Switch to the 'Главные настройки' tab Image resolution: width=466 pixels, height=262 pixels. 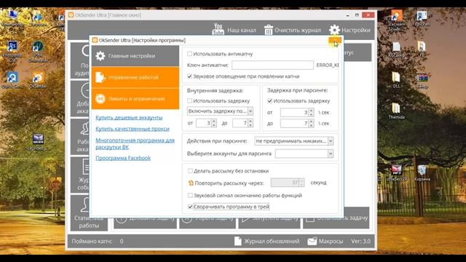click(135, 56)
